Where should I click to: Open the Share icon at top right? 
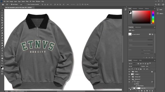(163, 5)
